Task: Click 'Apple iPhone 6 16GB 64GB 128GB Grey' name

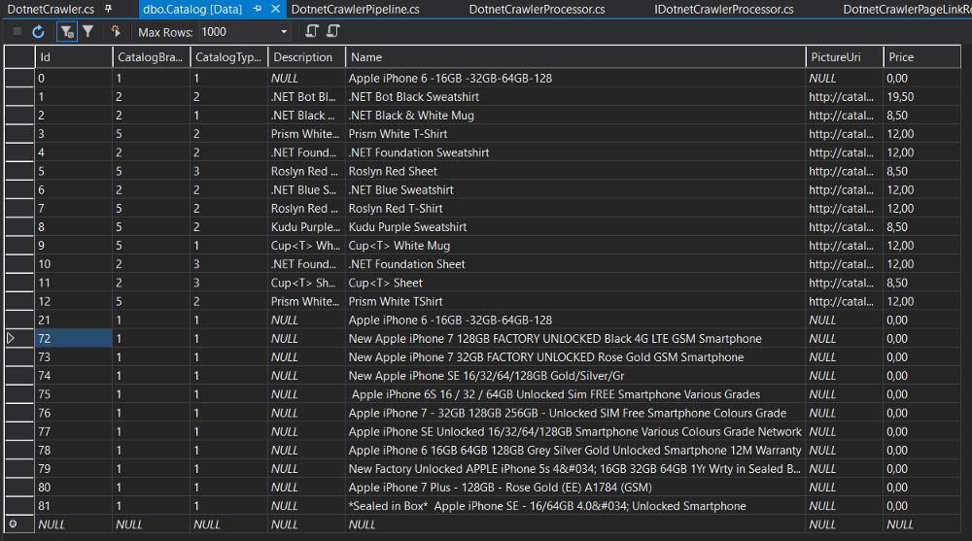Action: point(574,450)
